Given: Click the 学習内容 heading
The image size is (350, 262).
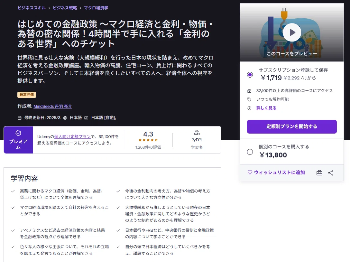Looking at the screenshot, I should click(24, 178).
